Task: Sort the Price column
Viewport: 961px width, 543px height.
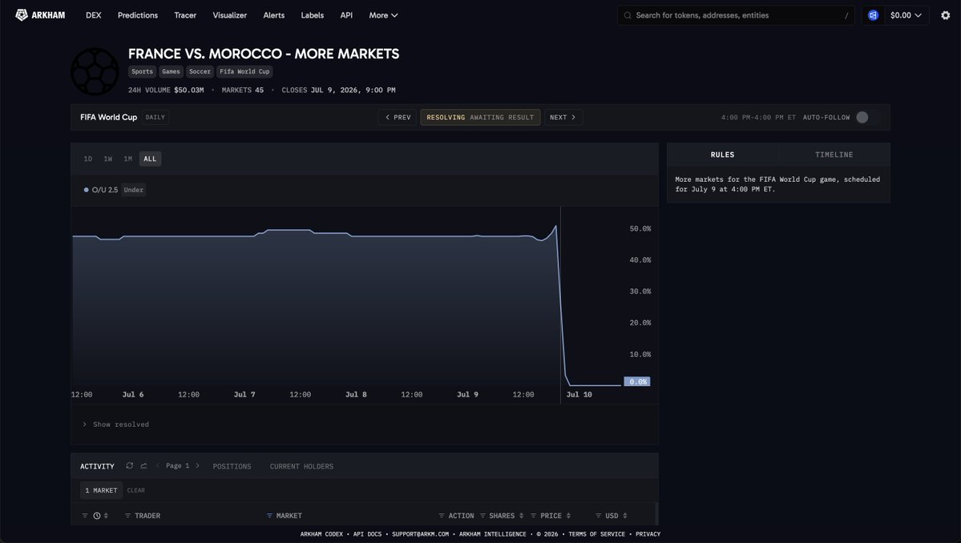Action: click(569, 516)
